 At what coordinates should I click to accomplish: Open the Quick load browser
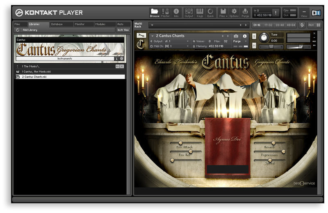[x=210, y=13]
